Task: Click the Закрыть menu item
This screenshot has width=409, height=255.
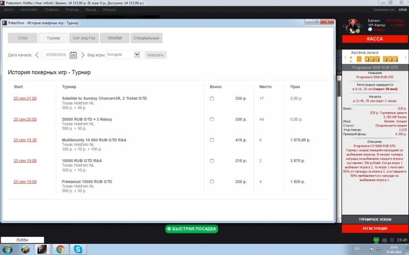Action: (x=109, y=10)
